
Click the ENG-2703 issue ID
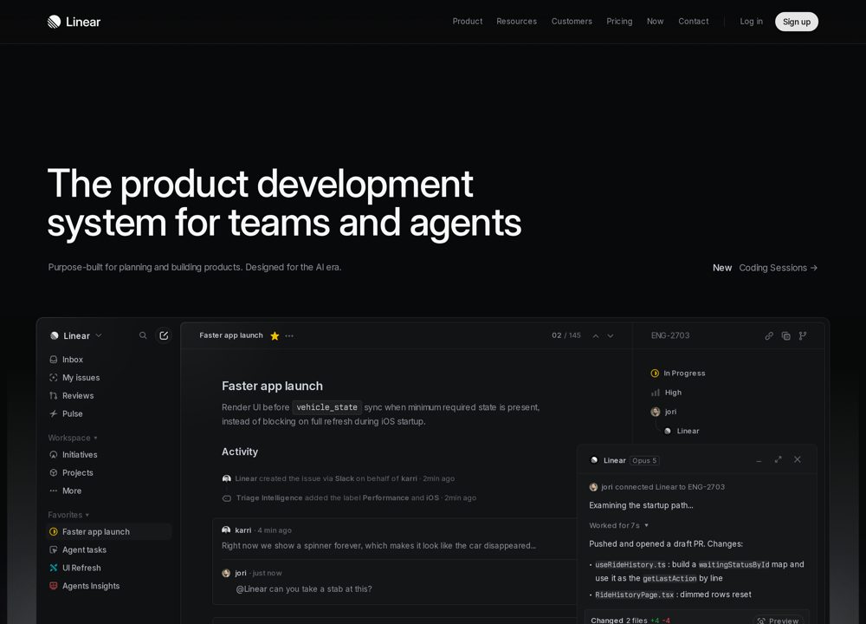(670, 335)
